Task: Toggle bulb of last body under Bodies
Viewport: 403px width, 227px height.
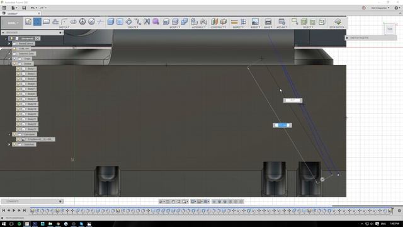Action: point(18,129)
